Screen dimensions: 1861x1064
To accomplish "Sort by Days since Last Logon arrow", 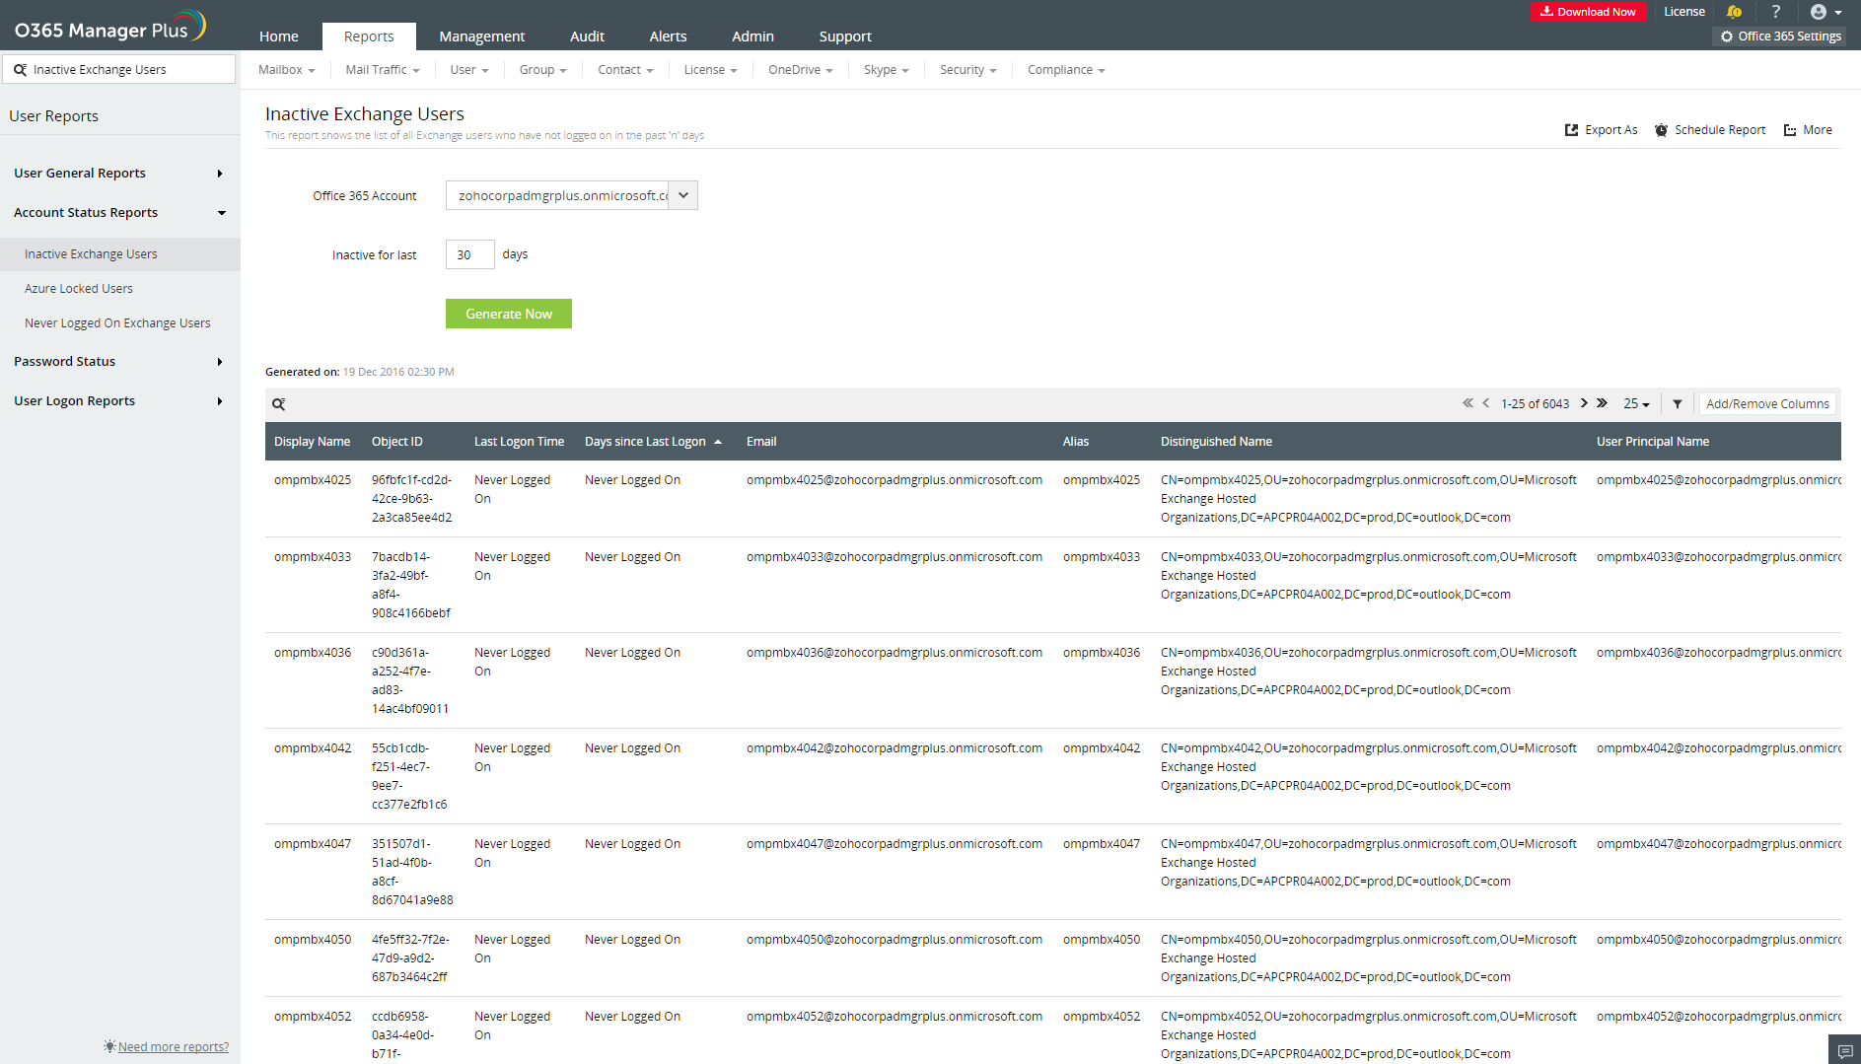I will [718, 442].
